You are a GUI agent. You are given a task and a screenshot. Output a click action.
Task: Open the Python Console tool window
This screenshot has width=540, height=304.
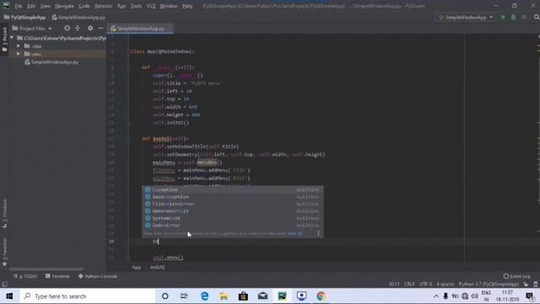(x=98, y=276)
